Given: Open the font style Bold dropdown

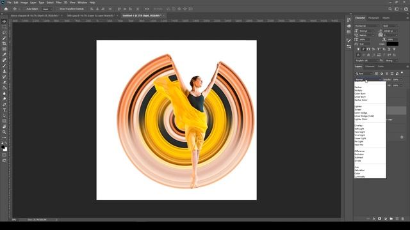Looking at the screenshot, I should [390, 26].
